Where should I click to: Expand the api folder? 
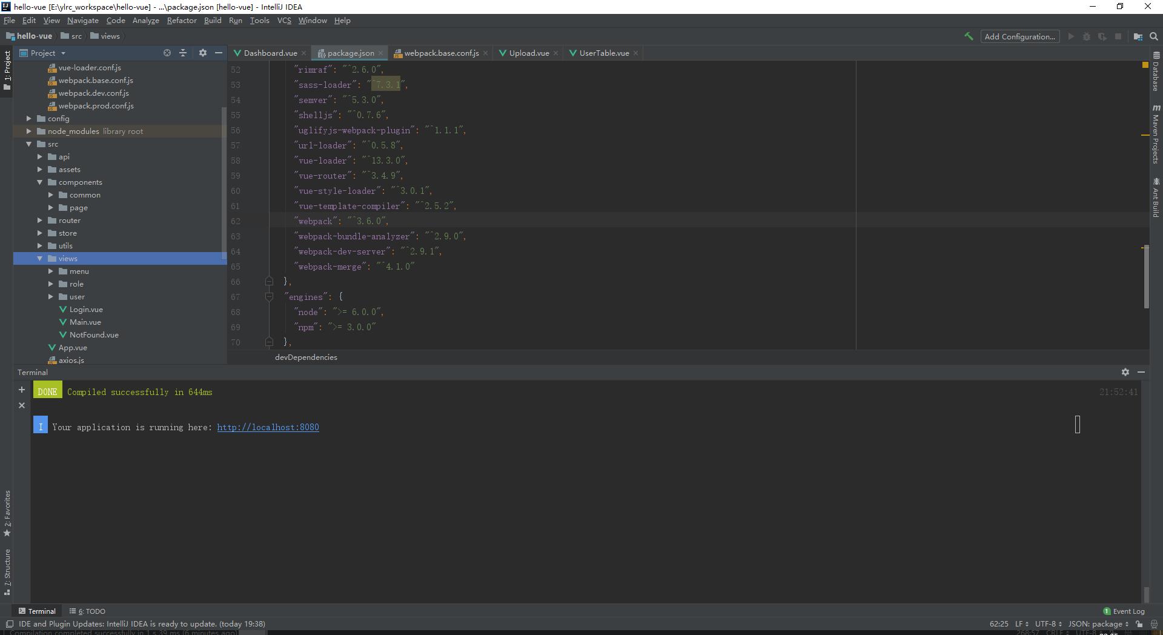coord(39,156)
